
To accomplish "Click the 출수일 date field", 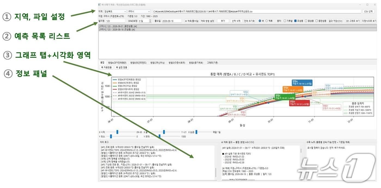I will point(171,21).
